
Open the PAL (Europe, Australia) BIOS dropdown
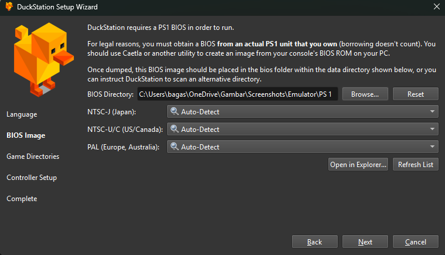pyautogui.click(x=303, y=147)
